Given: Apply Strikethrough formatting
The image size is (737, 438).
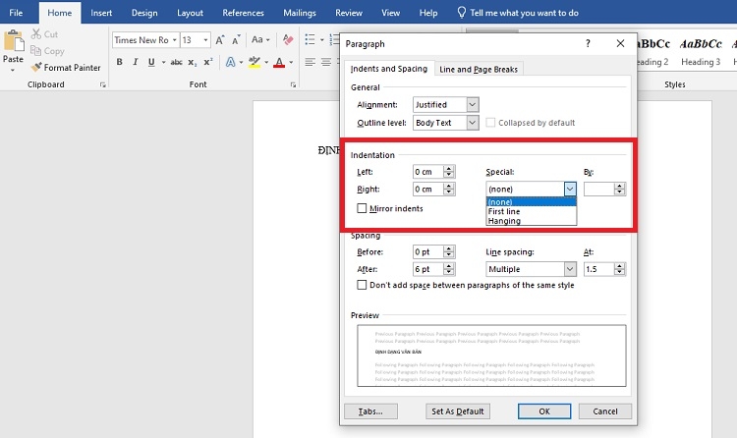Looking at the screenshot, I should [177, 62].
